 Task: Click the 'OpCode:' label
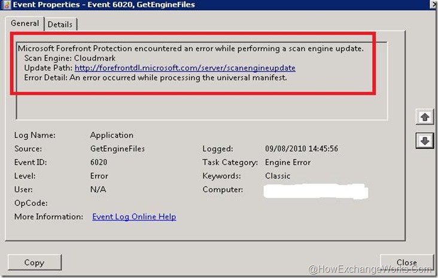[x=31, y=203]
